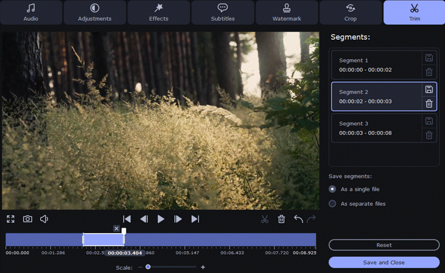
Task: Delete Segment 2 using trash icon
Action: point(429,104)
